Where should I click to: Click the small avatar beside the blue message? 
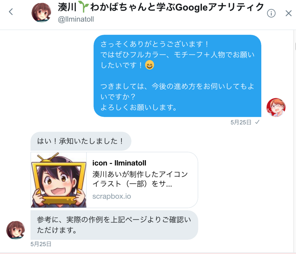276,107
